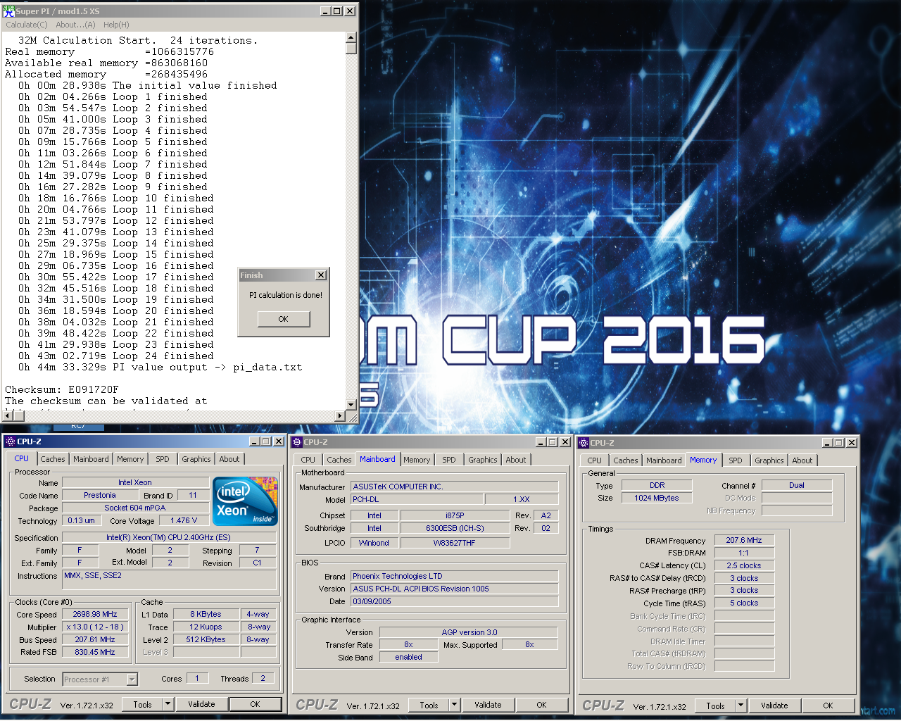Select Graphics tab in middle CPU-Z window

click(x=483, y=460)
